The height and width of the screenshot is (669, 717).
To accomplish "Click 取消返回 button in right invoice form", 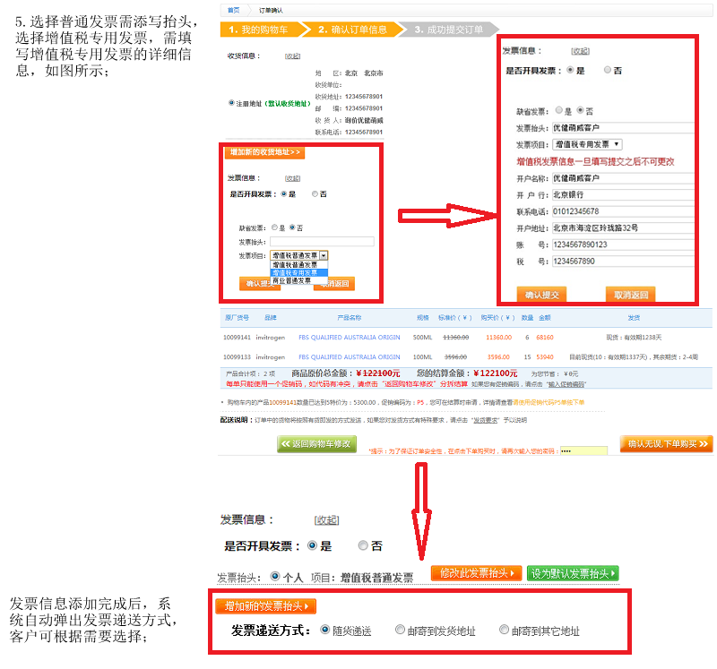I will (631, 295).
